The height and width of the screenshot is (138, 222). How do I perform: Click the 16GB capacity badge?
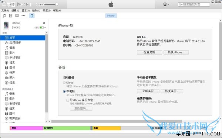pyautogui.click(x=16, y=27)
